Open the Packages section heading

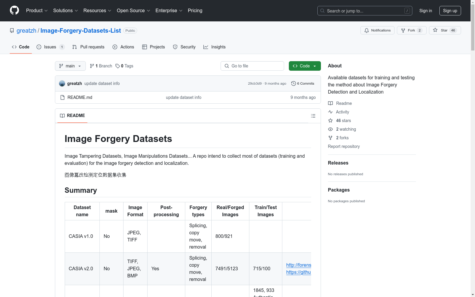pyautogui.click(x=339, y=190)
